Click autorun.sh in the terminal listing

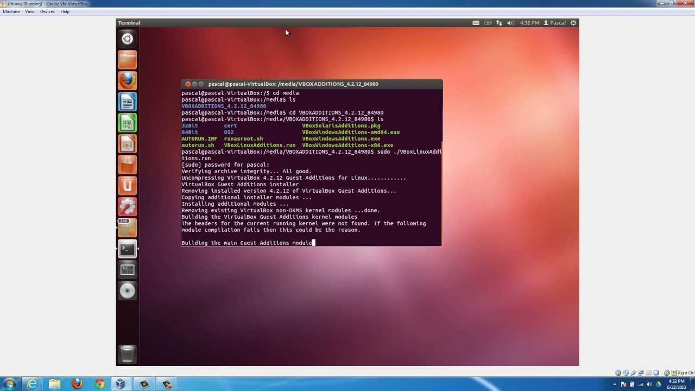[198, 145]
